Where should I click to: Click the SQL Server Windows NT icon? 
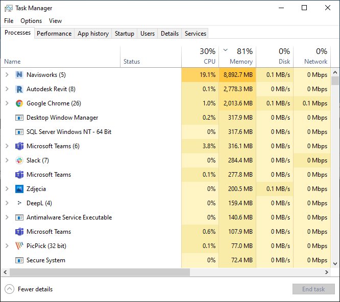point(19,132)
